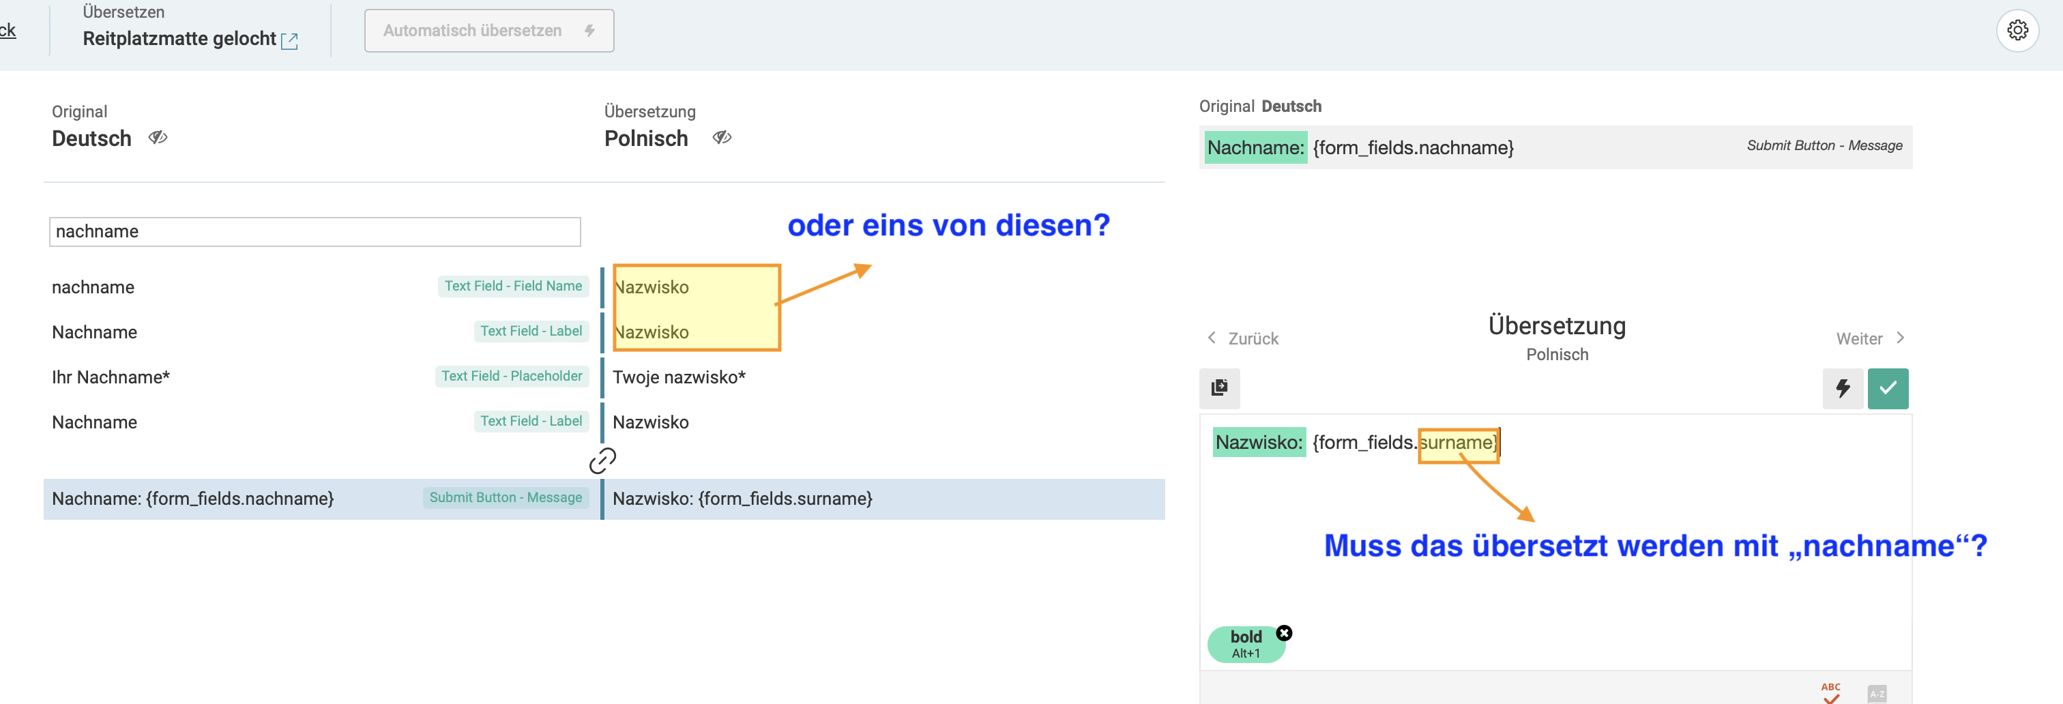Click the Automatisch übersetzen button

[488, 31]
